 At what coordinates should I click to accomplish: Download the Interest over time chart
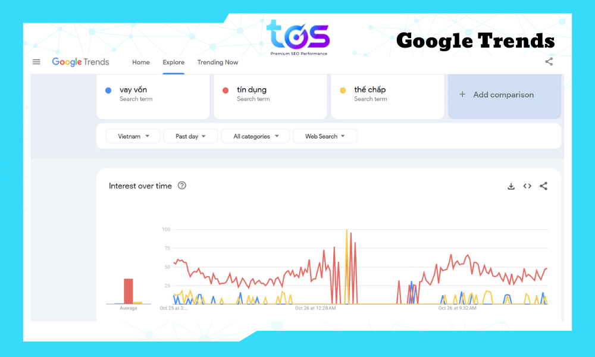coord(511,186)
